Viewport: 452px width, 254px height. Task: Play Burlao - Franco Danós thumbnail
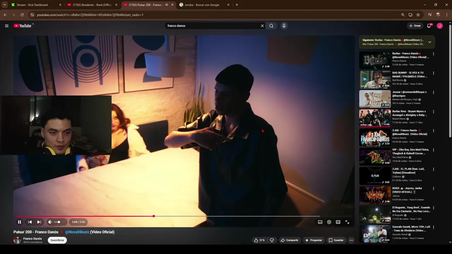click(x=375, y=60)
